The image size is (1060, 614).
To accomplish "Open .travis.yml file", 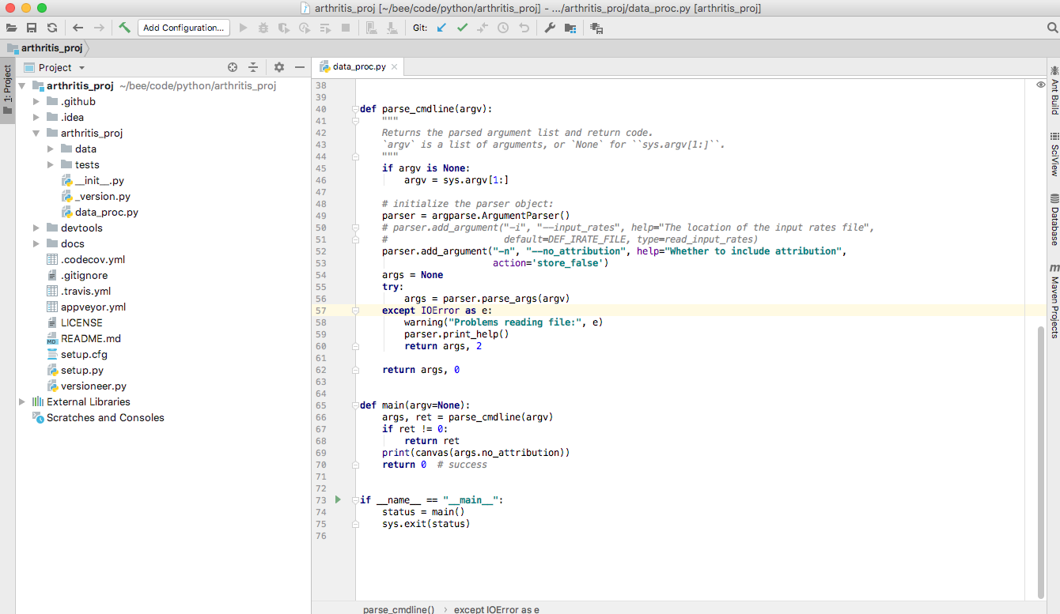I will click(78, 291).
